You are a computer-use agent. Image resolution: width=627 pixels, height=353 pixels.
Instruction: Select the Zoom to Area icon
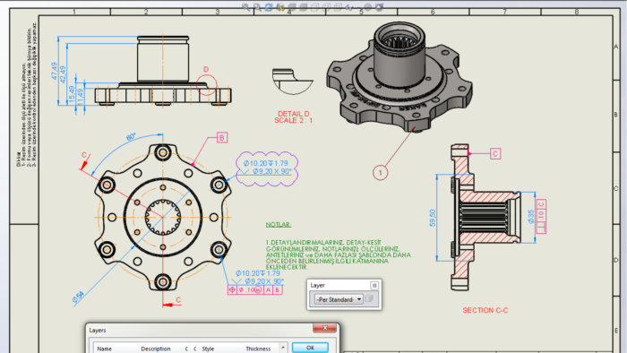pos(258,7)
